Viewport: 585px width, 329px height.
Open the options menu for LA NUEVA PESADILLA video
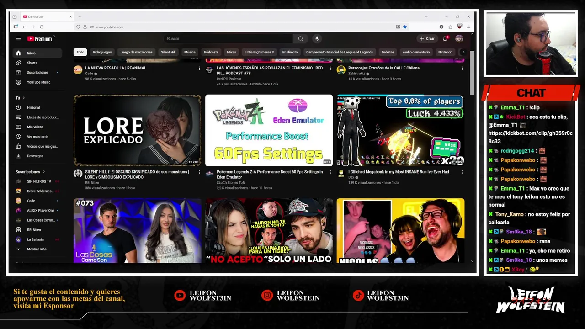click(x=199, y=69)
